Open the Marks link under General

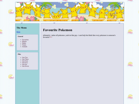coord(24,43)
